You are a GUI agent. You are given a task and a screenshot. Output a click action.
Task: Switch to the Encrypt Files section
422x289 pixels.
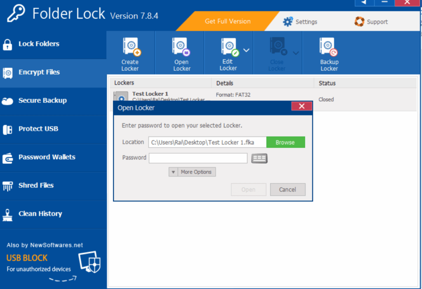coord(53,72)
